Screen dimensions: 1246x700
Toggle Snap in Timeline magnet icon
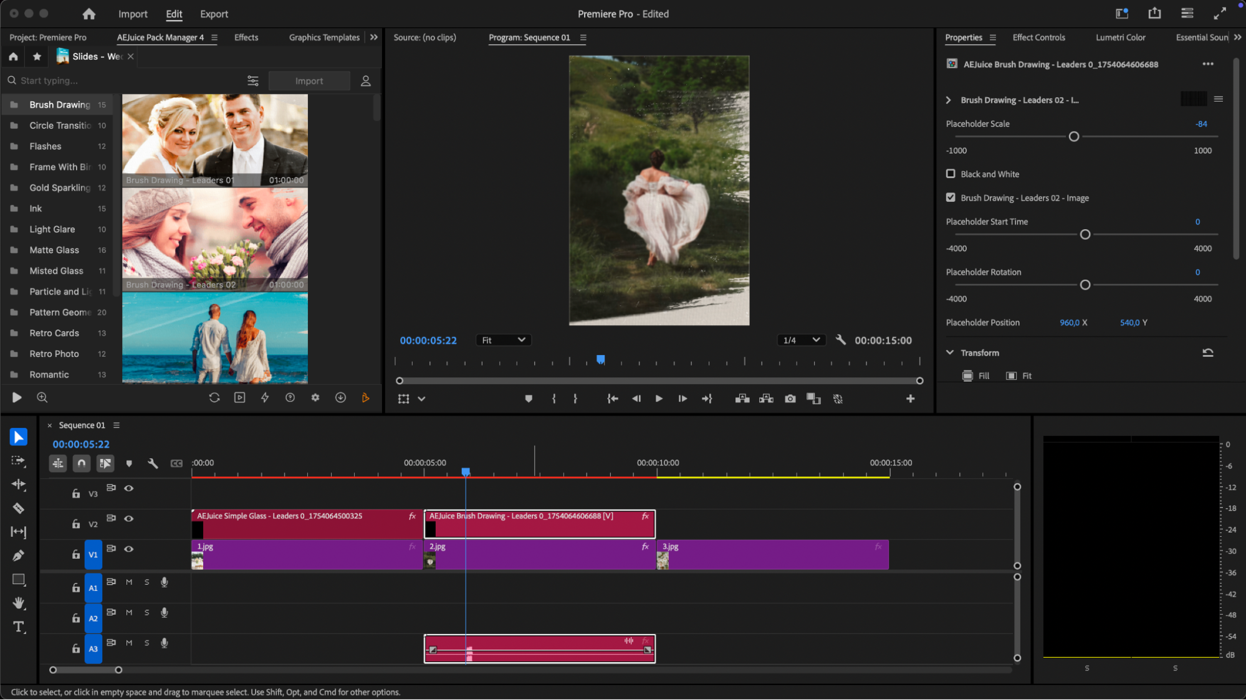coord(82,463)
